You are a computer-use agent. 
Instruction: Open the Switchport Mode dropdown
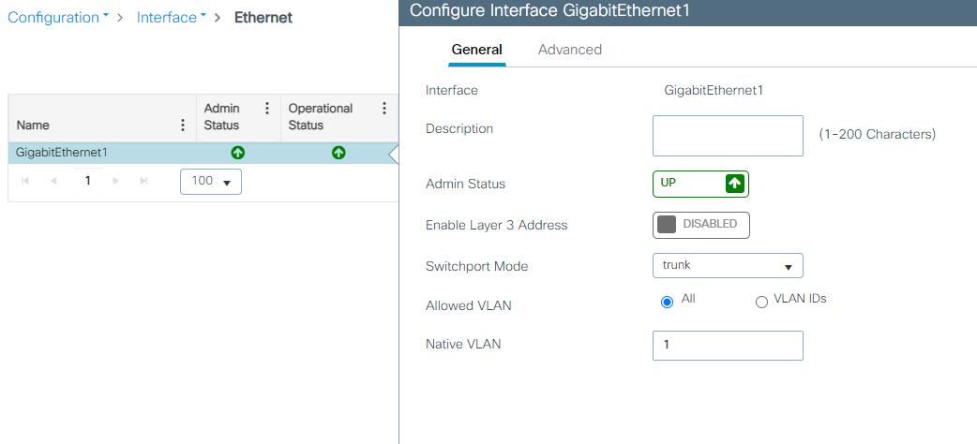(x=728, y=266)
